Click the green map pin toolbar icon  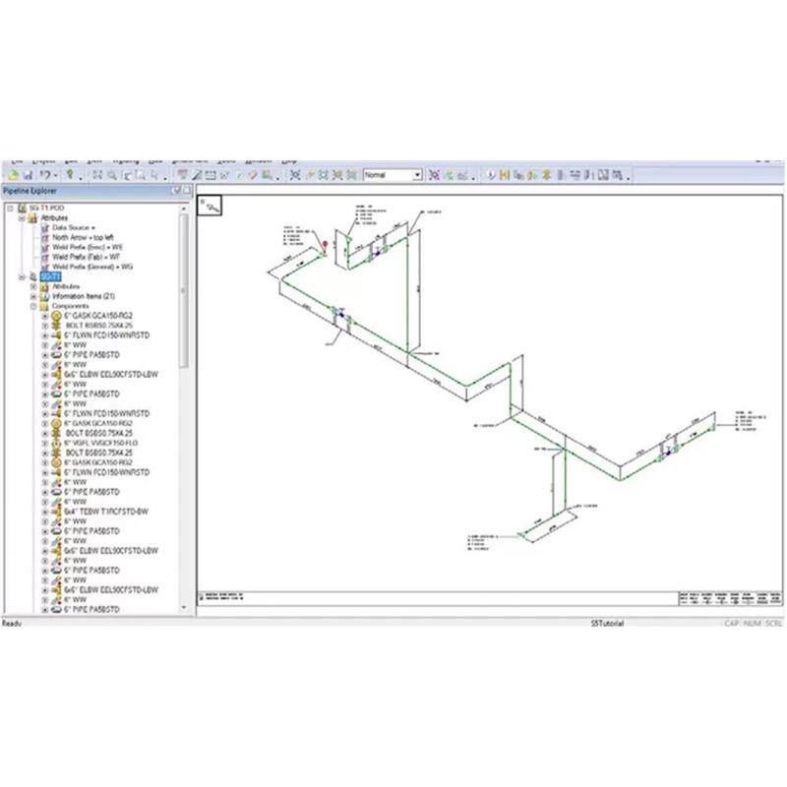[x=70, y=174]
